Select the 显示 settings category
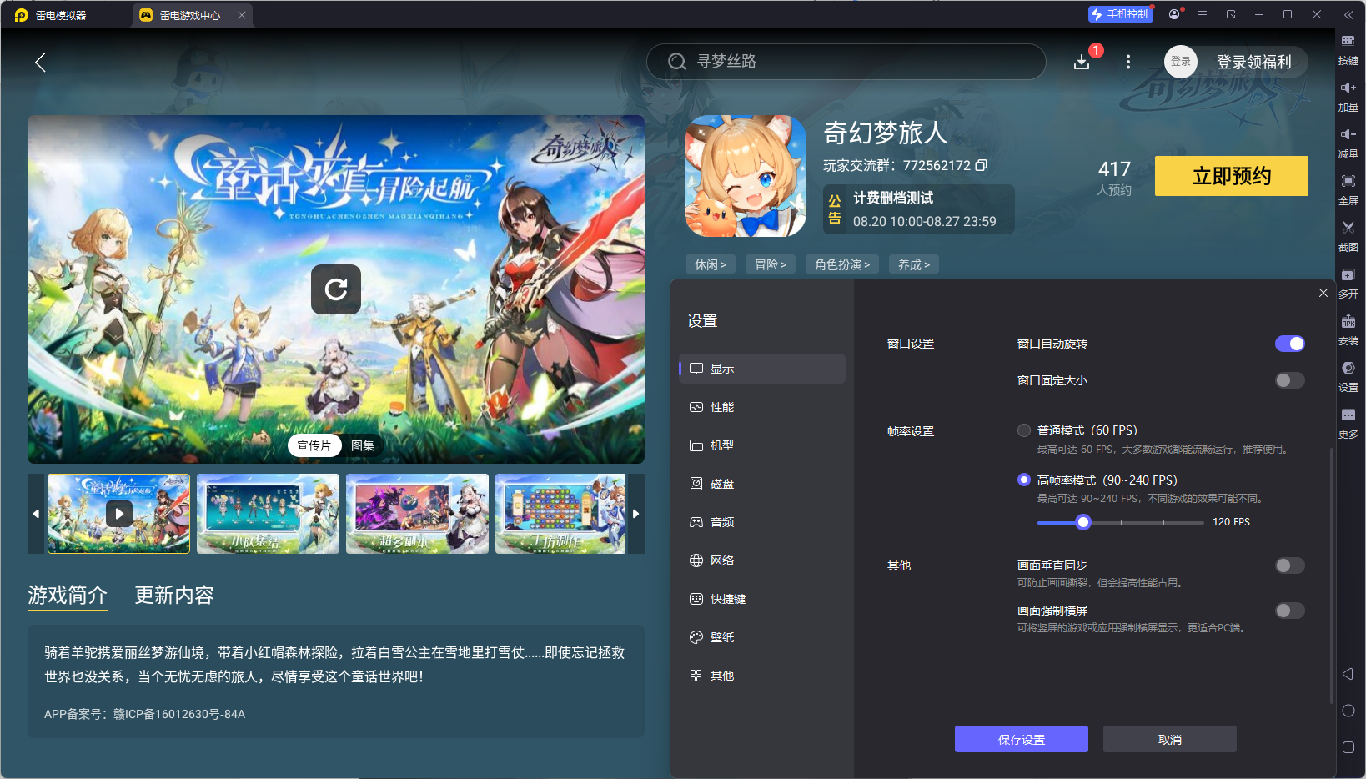The width and height of the screenshot is (1366, 779). (x=762, y=369)
